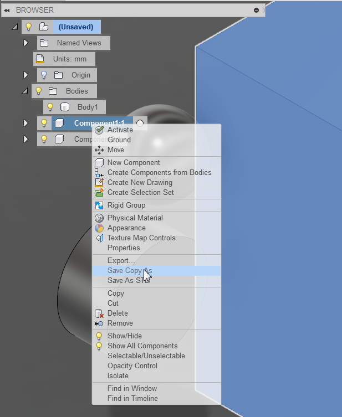Click the Named Views folder icon
Viewport: 342px width, 417px height.
pyautogui.click(x=44, y=43)
